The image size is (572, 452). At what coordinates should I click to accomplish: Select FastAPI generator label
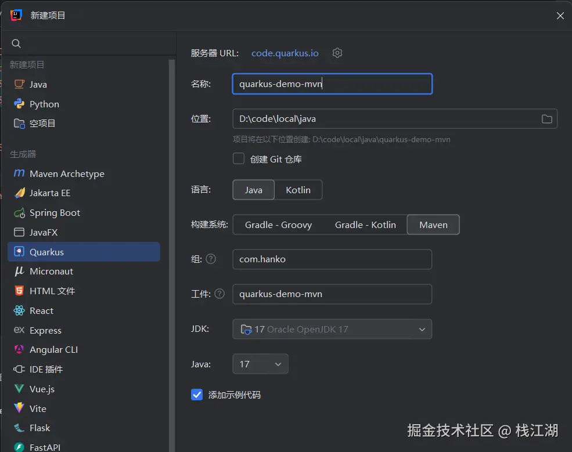click(45, 447)
